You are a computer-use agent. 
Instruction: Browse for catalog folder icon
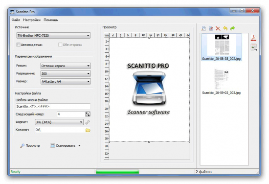[88, 130]
